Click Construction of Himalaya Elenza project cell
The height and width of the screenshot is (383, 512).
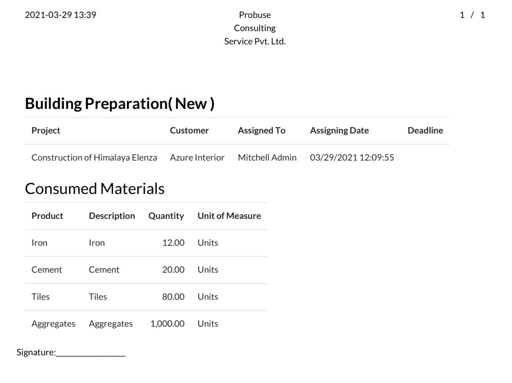[94, 157]
